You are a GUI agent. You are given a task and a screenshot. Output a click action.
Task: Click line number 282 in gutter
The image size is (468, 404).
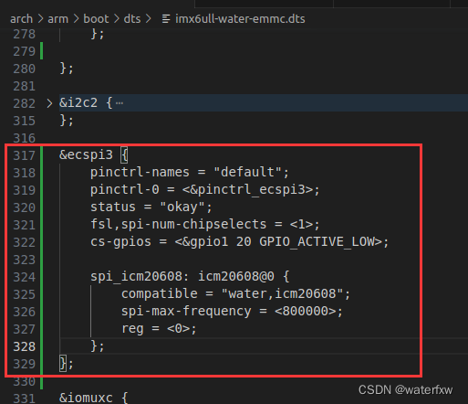[24, 103]
